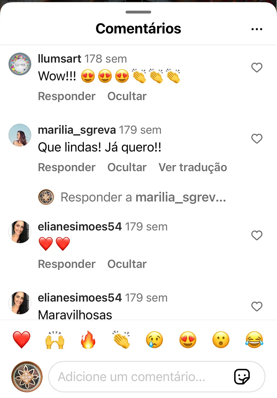Insert the clapping hands quick emoji
277x398 pixels.
[121, 340]
